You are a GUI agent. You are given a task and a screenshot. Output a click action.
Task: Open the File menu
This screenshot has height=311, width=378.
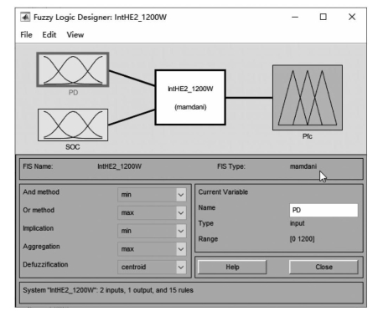(x=26, y=35)
